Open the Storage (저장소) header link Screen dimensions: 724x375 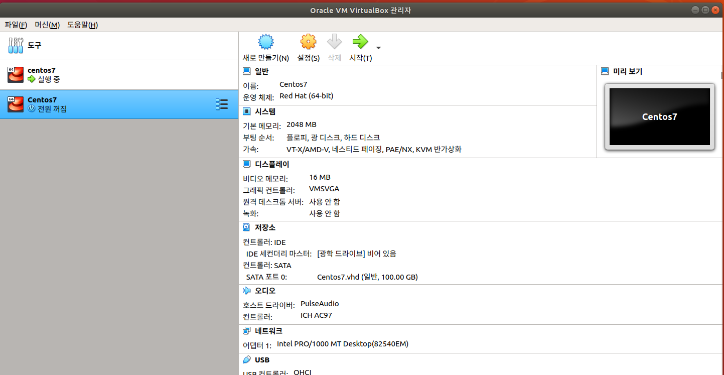tap(265, 227)
